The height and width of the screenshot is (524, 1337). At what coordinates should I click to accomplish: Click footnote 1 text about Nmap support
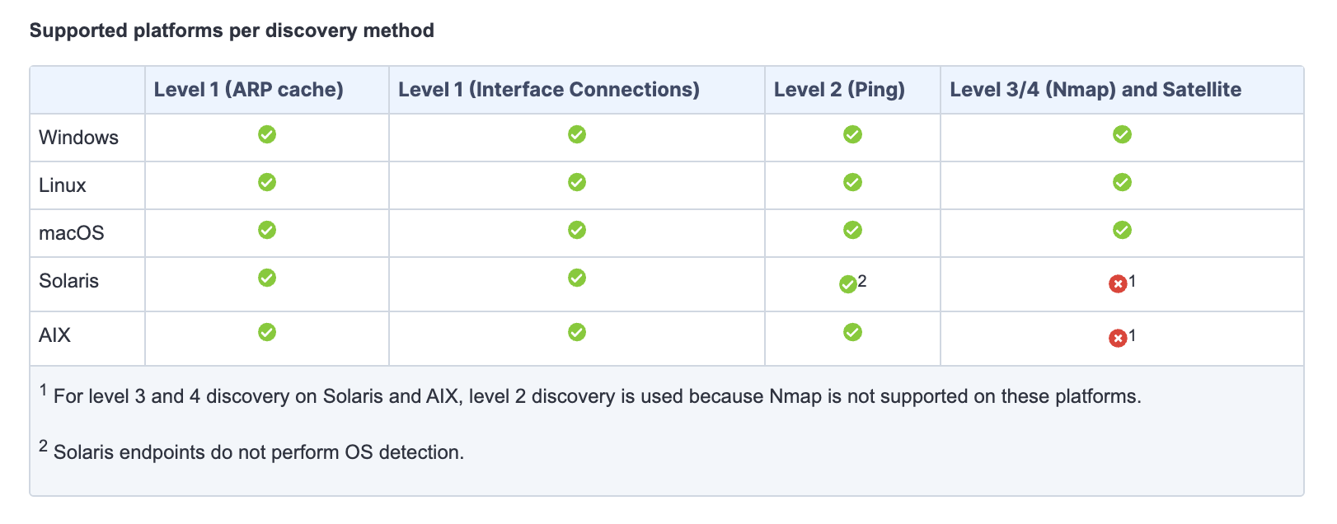597,396
